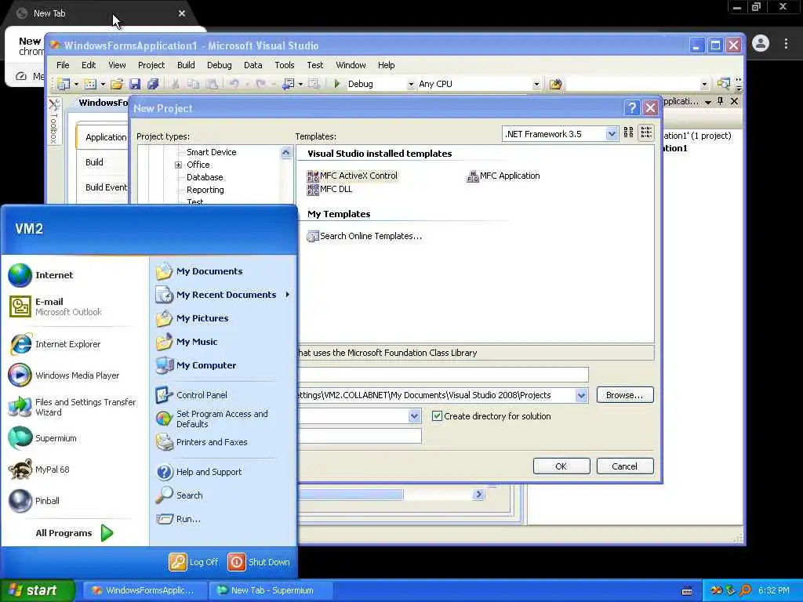
Task: Open Files and Settings Transfer Wizard
Action: tap(72, 407)
